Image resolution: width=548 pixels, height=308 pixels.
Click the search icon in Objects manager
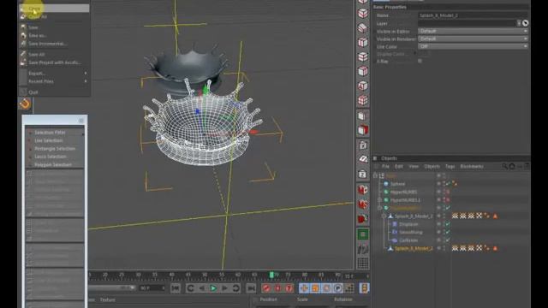(504, 166)
